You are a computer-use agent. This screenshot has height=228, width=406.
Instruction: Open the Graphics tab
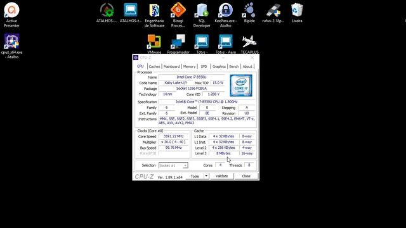click(219, 66)
